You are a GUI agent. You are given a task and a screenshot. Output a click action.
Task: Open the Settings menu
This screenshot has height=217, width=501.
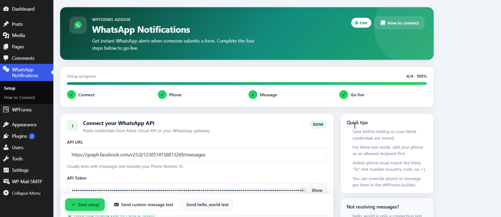coord(26,170)
